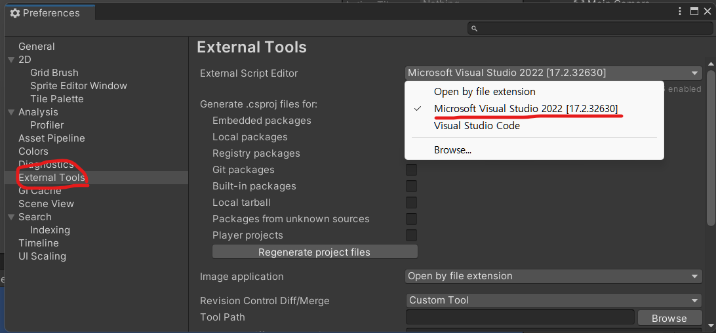
Task: Click Regenerate project files button
Action: point(315,252)
